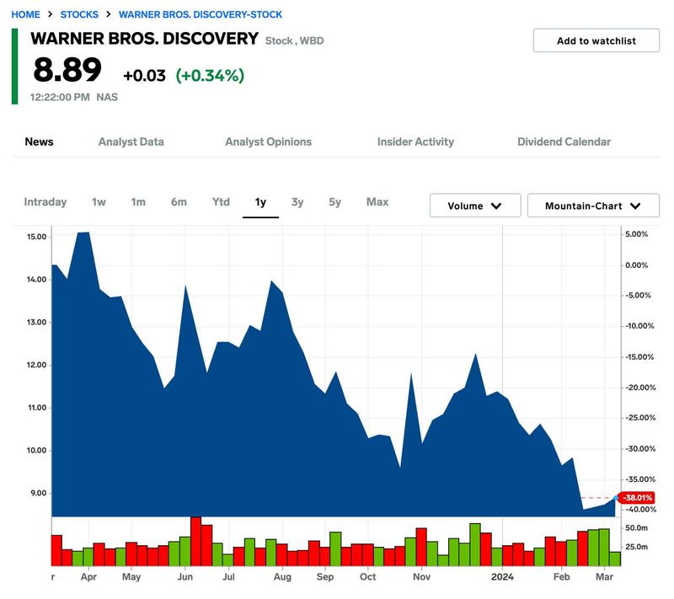The height and width of the screenshot is (599, 674).
Task: Click the Sep label on time axis
Action: coord(325,577)
